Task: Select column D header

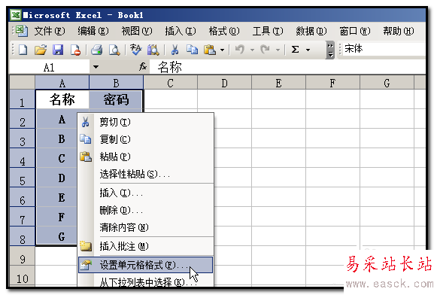Action: (x=224, y=83)
